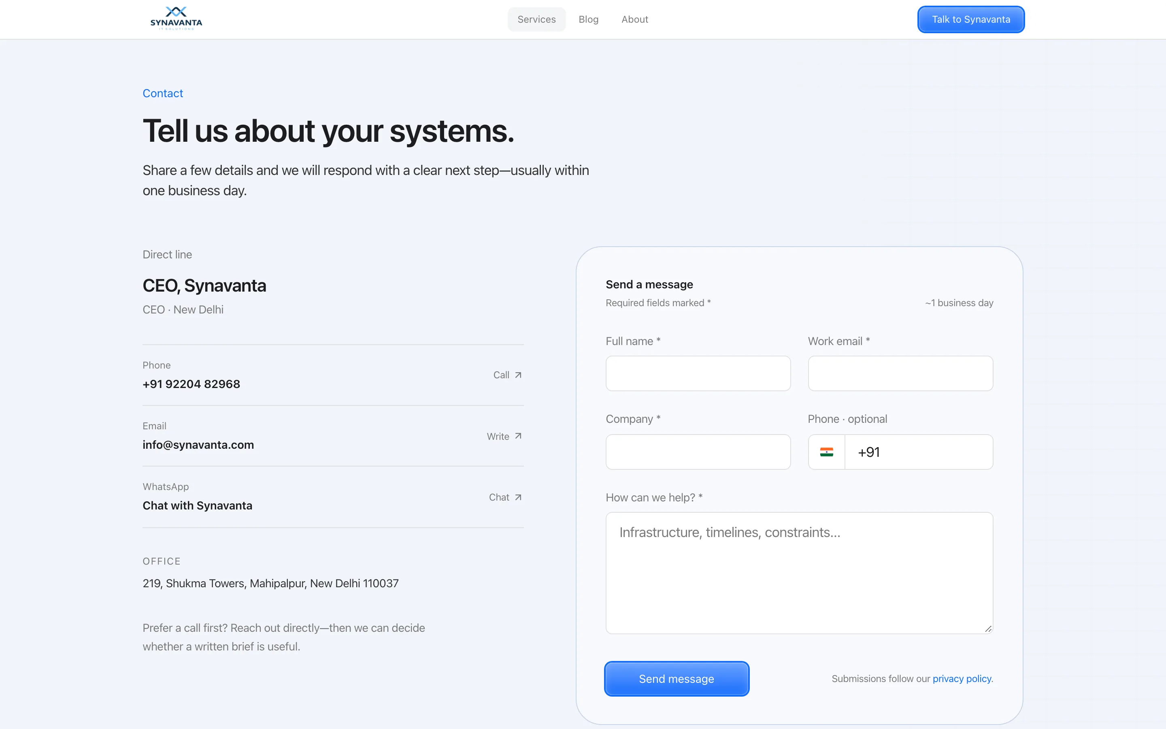Click the CEO · New Delhi subtitle
The width and height of the screenshot is (1166, 729).
point(183,309)
